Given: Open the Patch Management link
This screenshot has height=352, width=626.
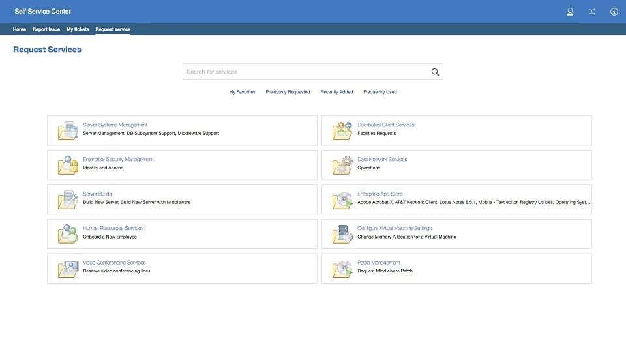Looking at the screenshot, I should pos(379,263).
